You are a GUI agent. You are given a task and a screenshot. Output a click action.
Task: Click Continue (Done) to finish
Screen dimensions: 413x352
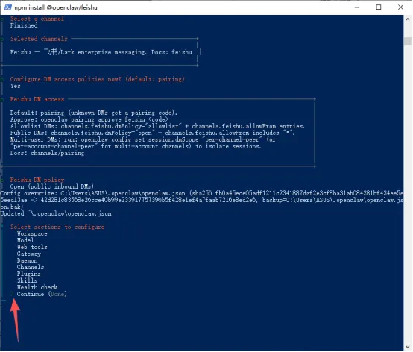[42, 294]
